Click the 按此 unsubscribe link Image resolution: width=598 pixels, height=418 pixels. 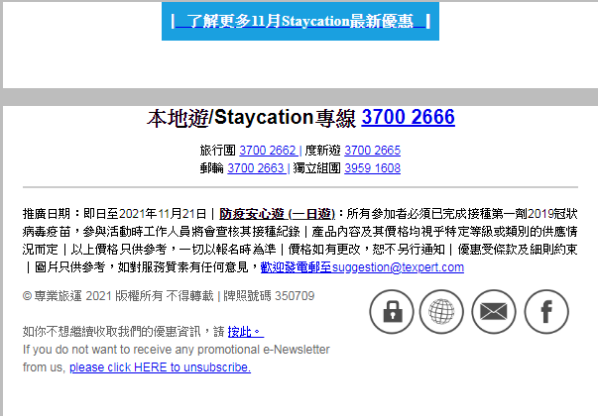246,332
